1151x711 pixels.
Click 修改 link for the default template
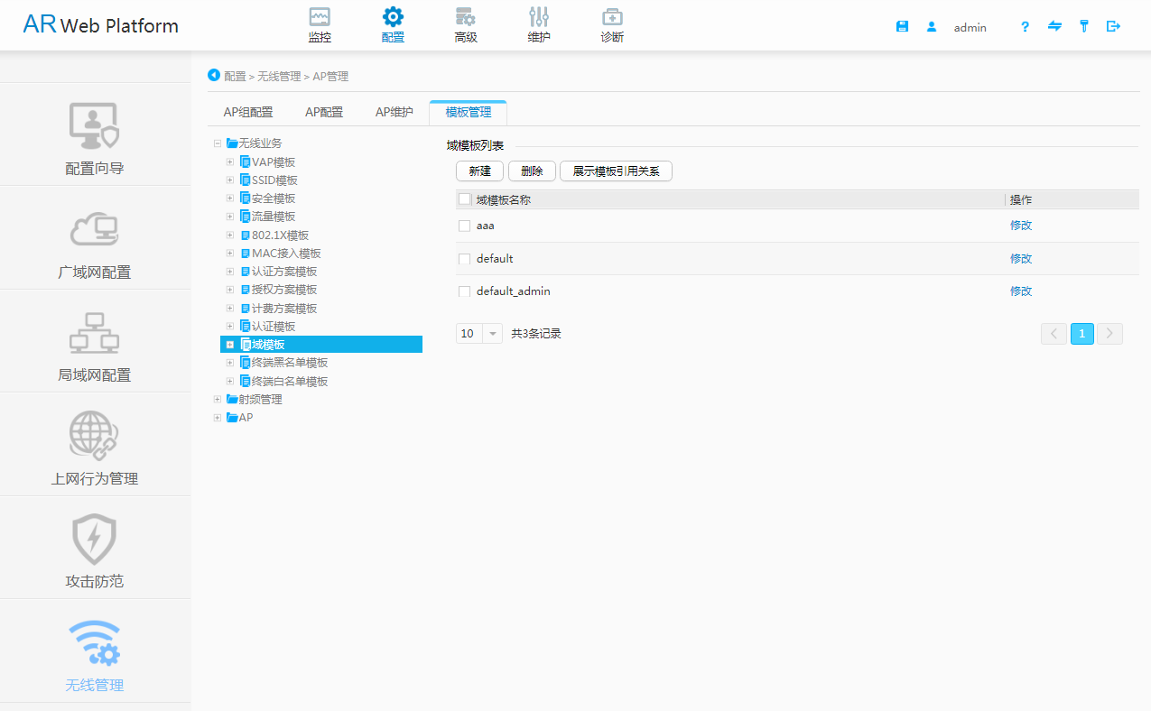click(1021, 258)
